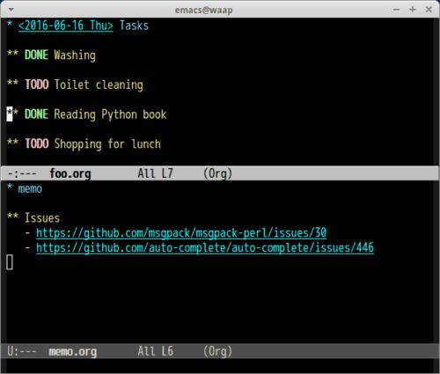Select memo.org buffer name in mode line
The width and height of the screenshot is (440, 374).
pos(73,351)
